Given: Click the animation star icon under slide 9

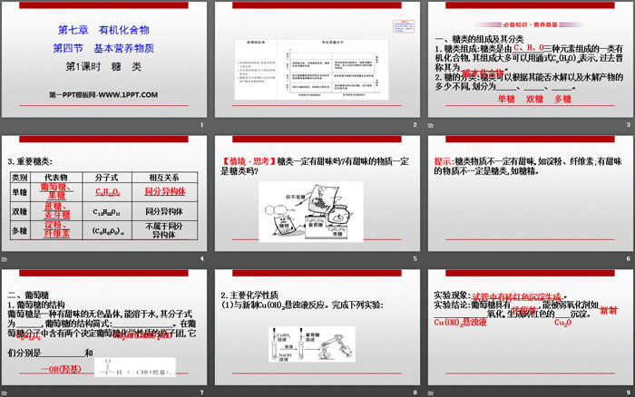Looking at the screenshot, I should 431,392.
